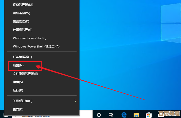Open 文件资源管理器(E) menu item
This screenshot has height=118, width=181.
pos(25,74)
